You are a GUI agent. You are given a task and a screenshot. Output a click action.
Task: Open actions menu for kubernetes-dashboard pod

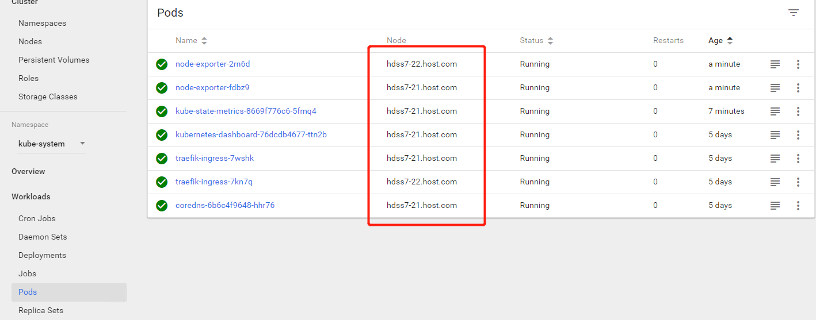pos(798,135)
